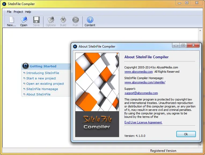The height and width of the screenshot is (155, 205).
Task: Click About SiteInFile link
Action: coord(38,94)
